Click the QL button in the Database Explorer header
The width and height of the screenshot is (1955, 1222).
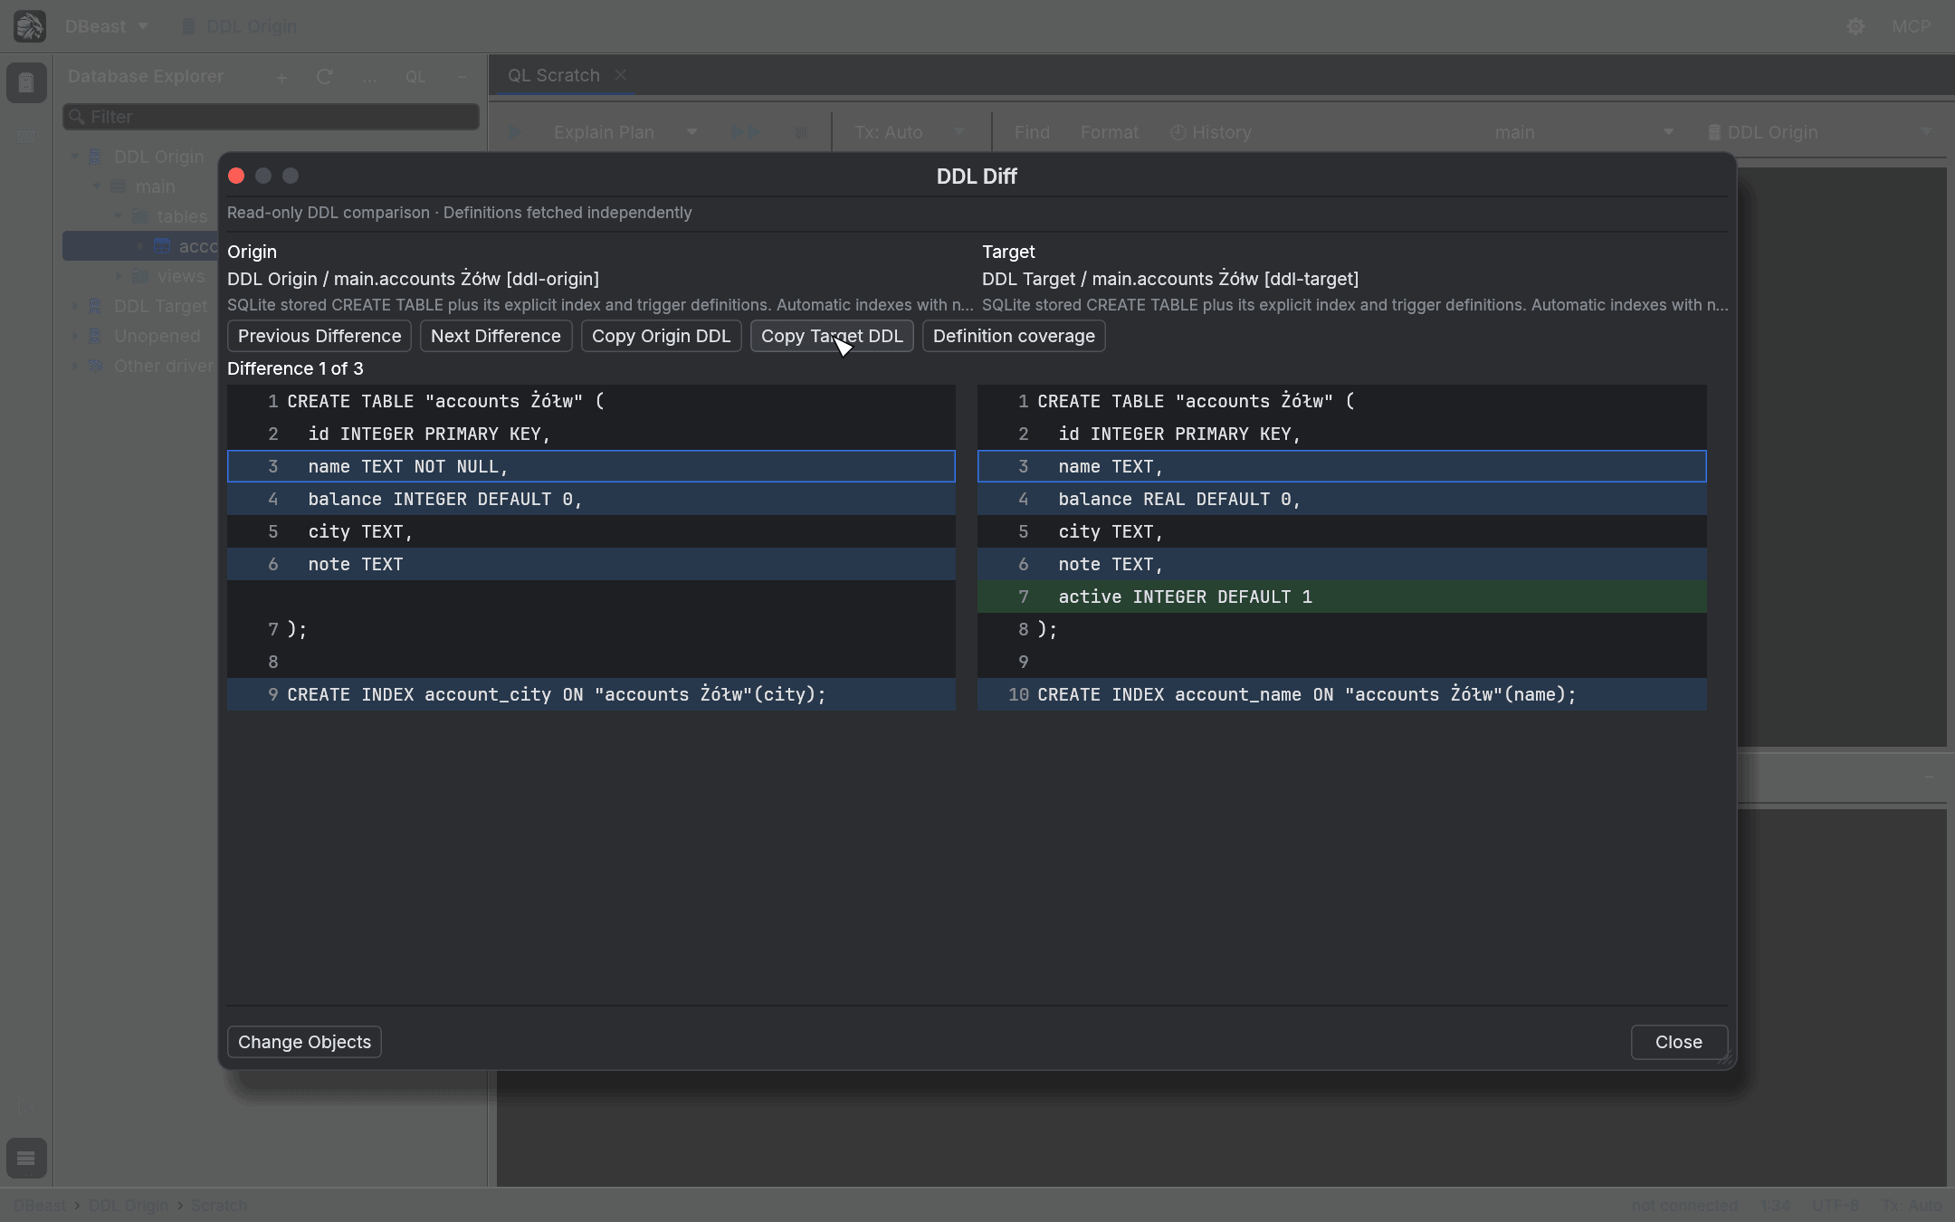coord(415,78)
